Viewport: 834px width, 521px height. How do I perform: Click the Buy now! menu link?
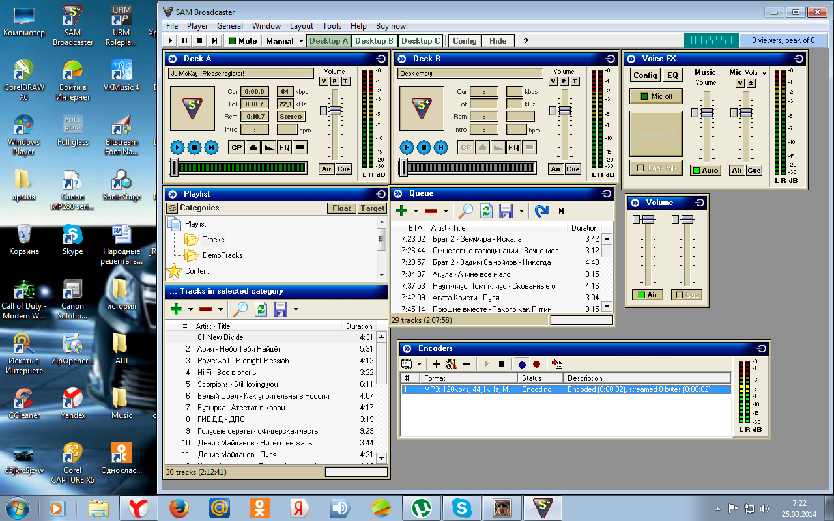pos(392,26)
